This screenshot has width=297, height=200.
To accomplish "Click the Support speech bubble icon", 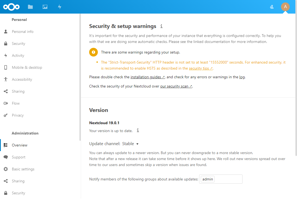I will tap(6, 157).
